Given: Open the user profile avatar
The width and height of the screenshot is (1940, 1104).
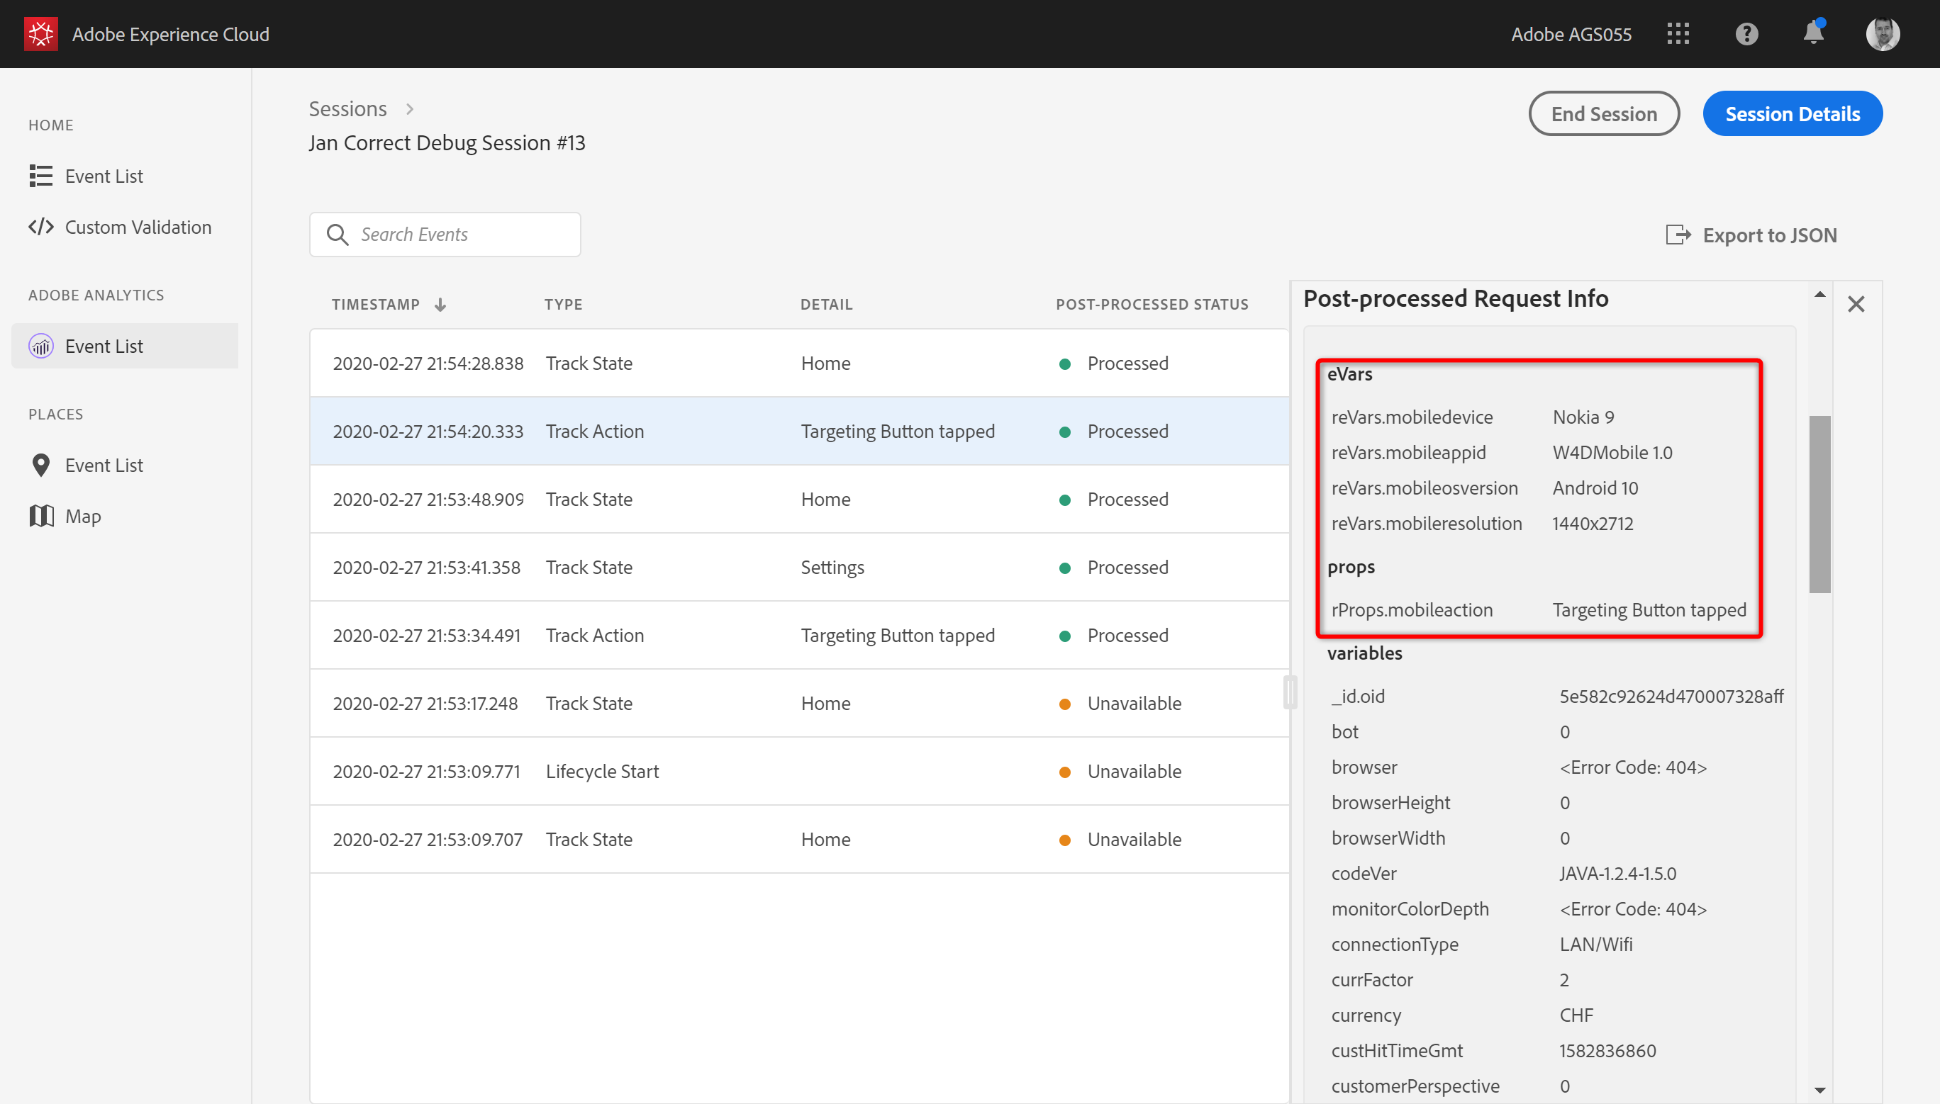Looking at the screenshot, I should [1882, 34].
